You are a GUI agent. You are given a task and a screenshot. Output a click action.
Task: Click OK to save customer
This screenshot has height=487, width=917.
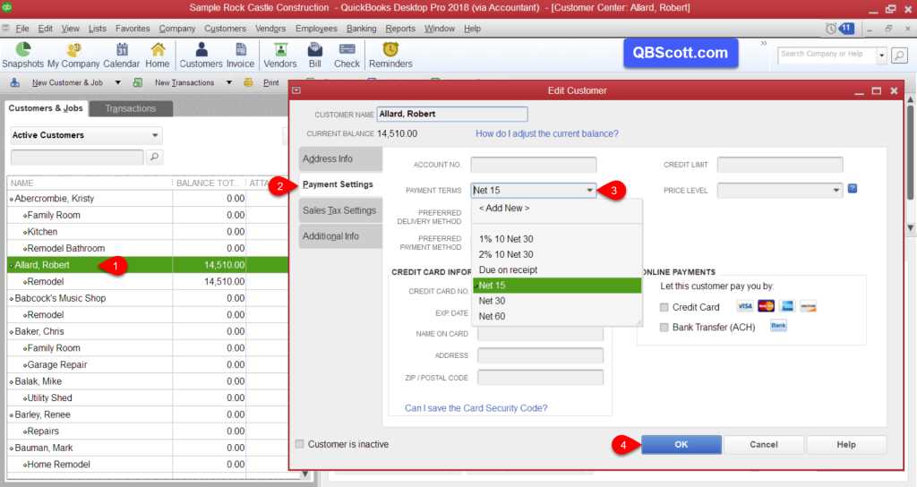pos(681,444)
